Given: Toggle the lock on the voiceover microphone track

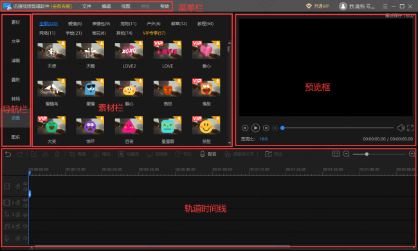Looking at the screenshot, I should pyautogui.click(x=18, y=238).
